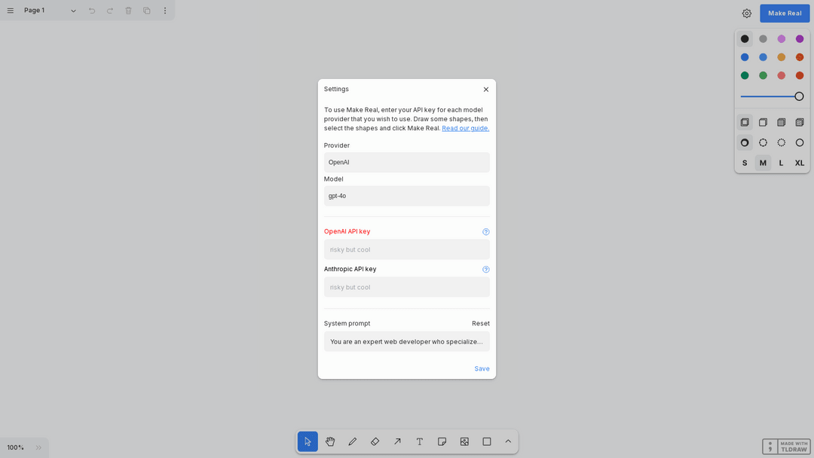Viewport: 814px width, 458px height.
Task: Select the third fill style option
Action: 782,123
